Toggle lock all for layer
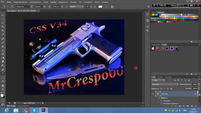 pos(171,89)
